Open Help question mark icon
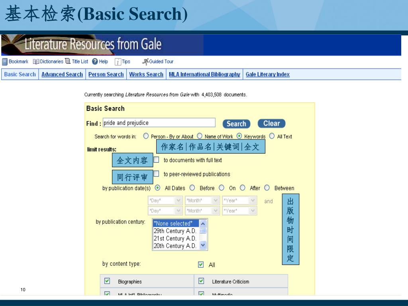 95,61
